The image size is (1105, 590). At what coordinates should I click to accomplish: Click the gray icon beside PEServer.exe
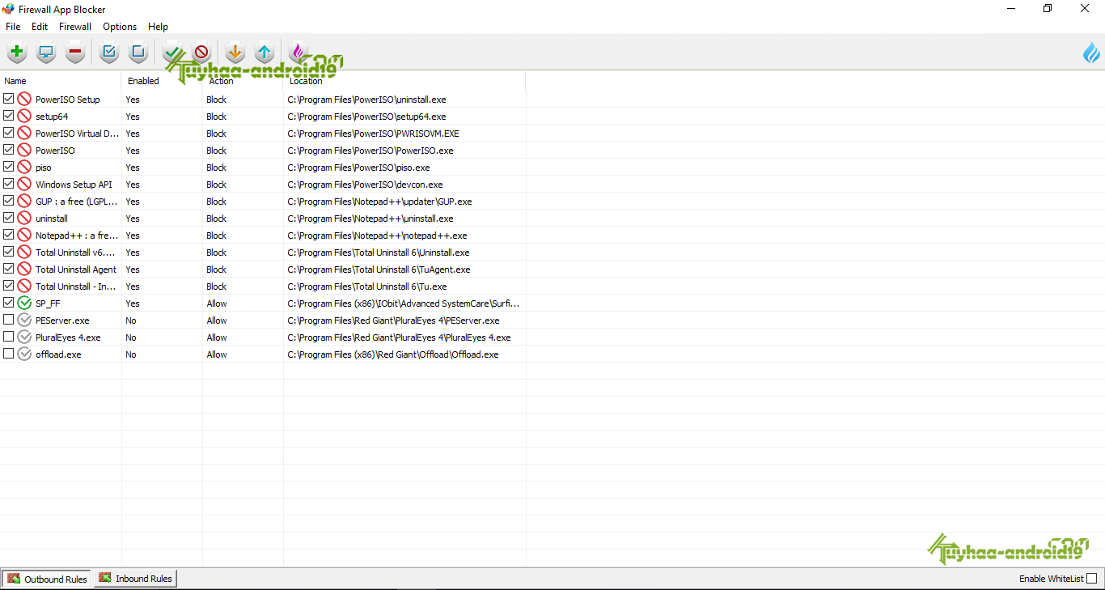24,320
